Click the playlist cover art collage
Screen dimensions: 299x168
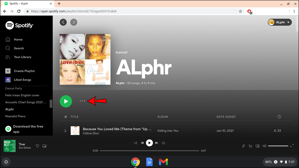click(85, 59)
